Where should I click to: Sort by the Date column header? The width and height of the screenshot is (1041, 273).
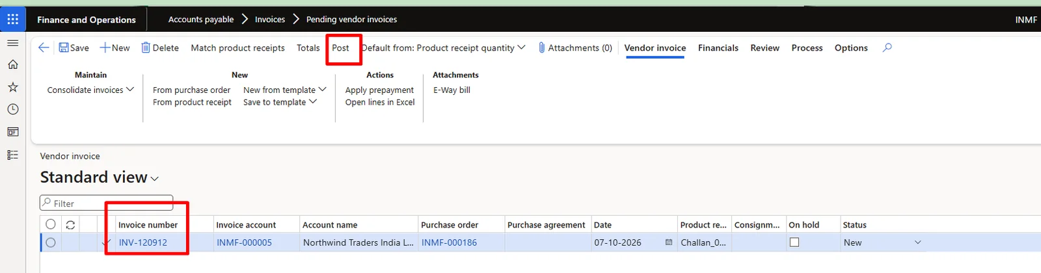coord(602,225)
